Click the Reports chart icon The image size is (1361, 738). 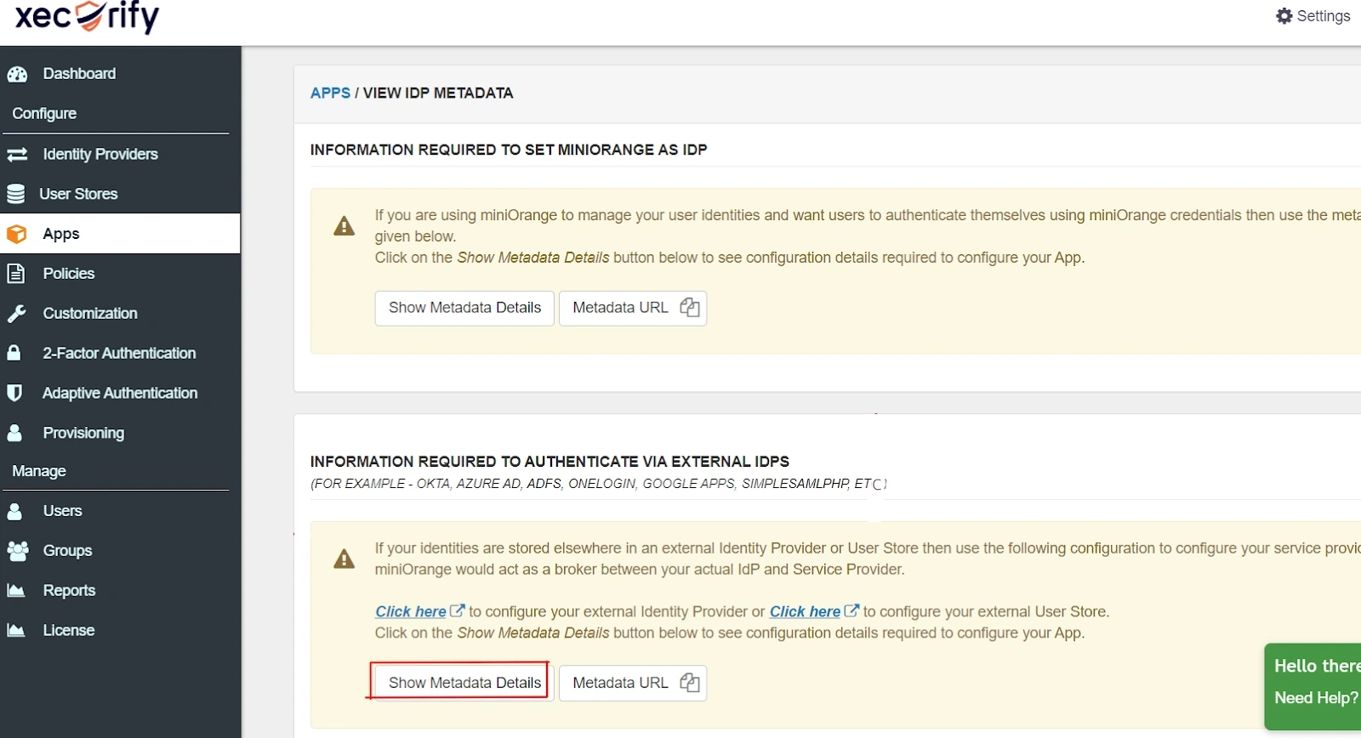(15, 591)
